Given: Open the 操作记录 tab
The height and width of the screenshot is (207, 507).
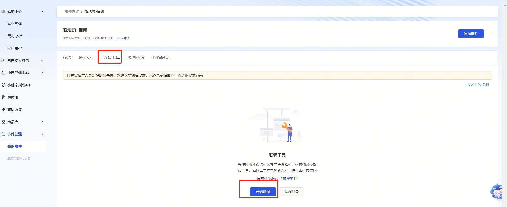Looking at the screenshot, I should pos(161,58).
